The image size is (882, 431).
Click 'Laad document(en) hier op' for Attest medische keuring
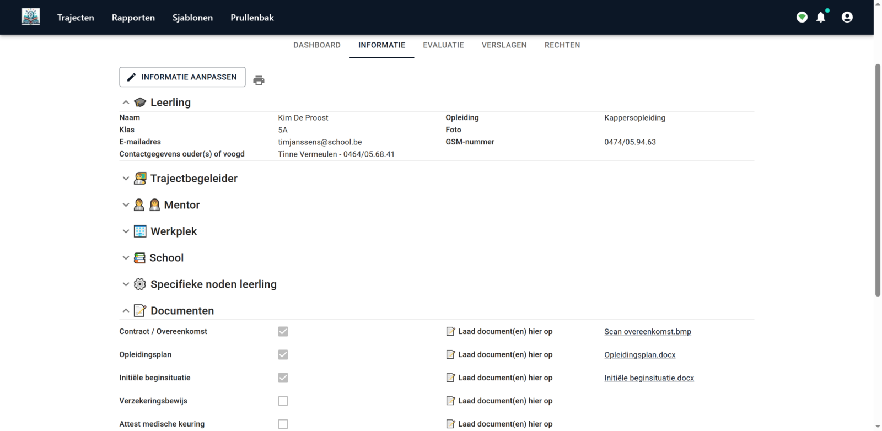[x=505, y=424]
